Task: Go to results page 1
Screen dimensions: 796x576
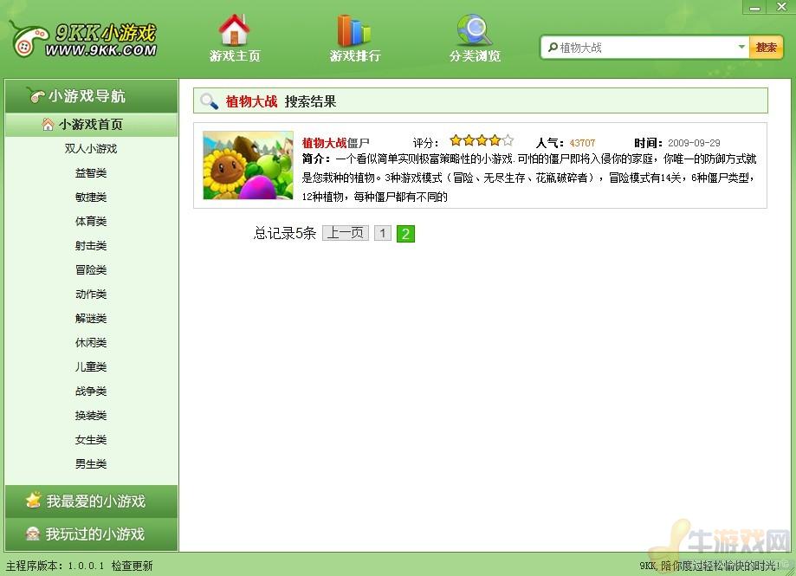Action: point(383,233)
